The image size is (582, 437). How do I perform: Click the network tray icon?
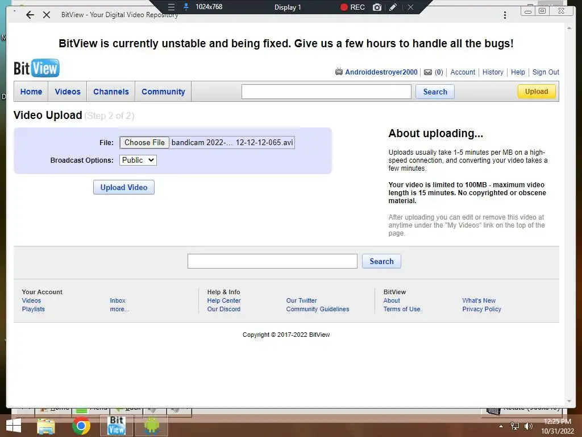[x=515, y=426]
